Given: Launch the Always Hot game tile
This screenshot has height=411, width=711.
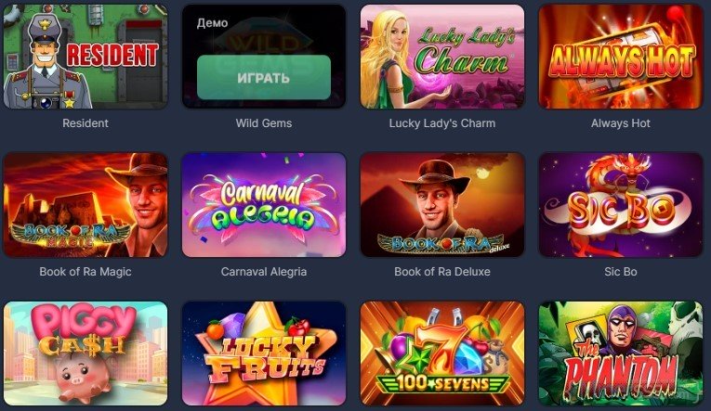Looking at the screenshot, I should [x=621, y=57].
